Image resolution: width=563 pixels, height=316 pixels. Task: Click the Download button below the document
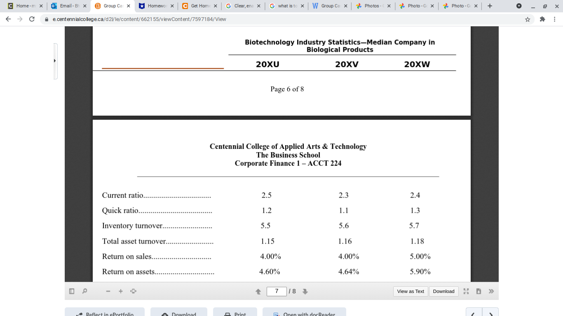(x=179, y=312)
